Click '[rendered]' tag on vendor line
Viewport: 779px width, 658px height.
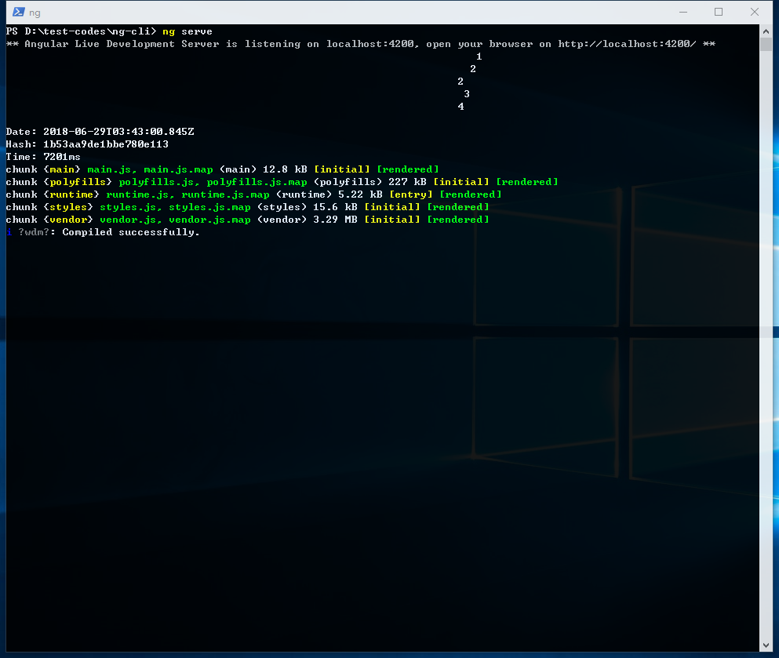pos(457,220)
